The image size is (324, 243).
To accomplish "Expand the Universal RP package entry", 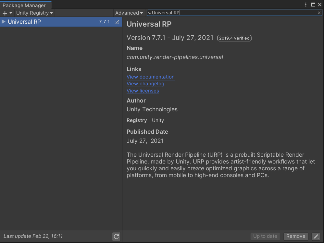I will click(x=3, y=21).
